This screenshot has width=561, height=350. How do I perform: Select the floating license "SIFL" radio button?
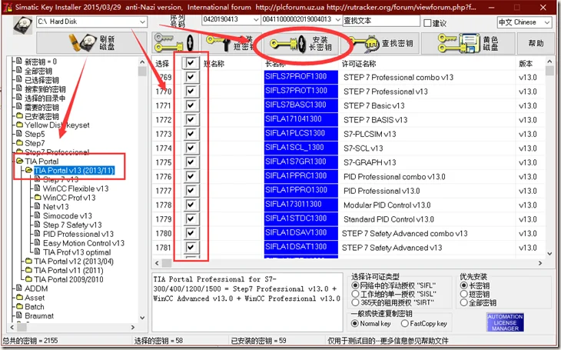355,285
